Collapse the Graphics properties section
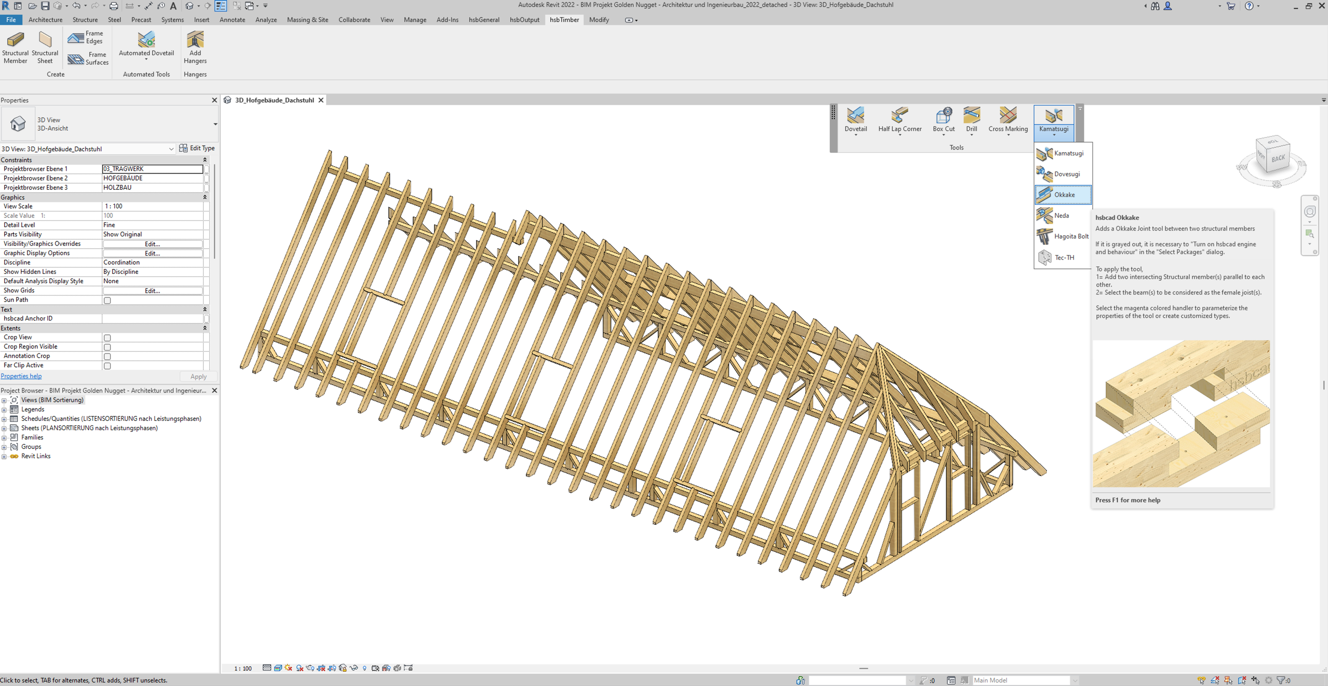Viewport: 1328px width, 686px height. point(205,197)
